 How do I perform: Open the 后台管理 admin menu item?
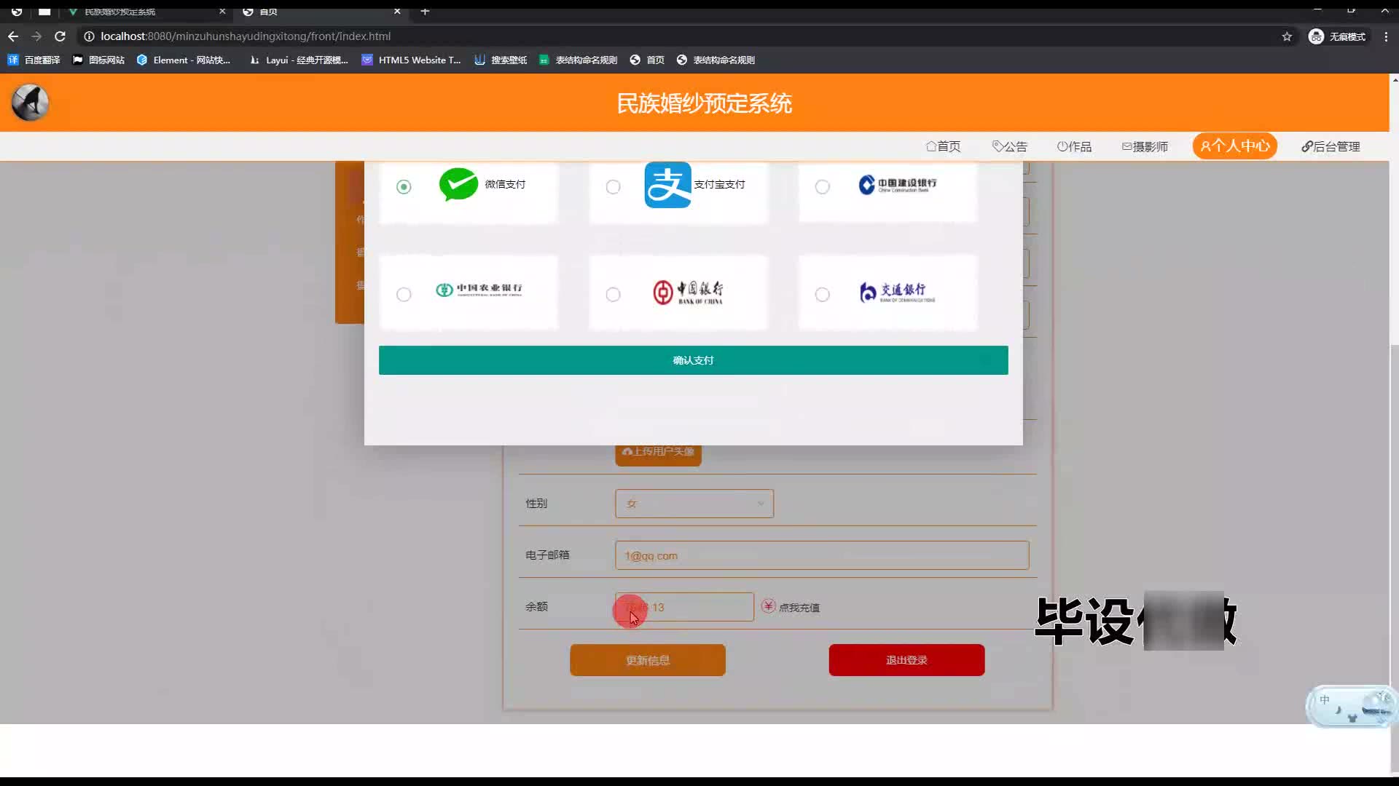click(1331, 146)
